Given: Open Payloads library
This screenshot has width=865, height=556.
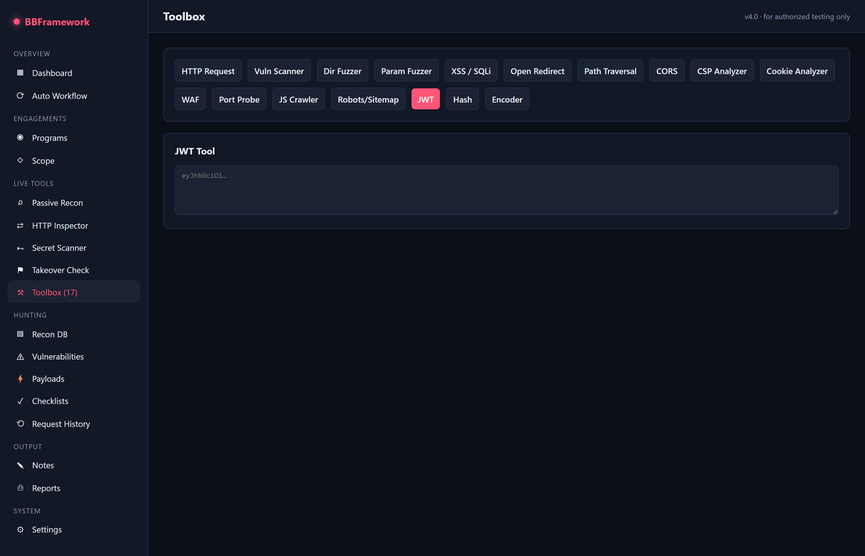Looking at the screenshot, I should 74,379.
